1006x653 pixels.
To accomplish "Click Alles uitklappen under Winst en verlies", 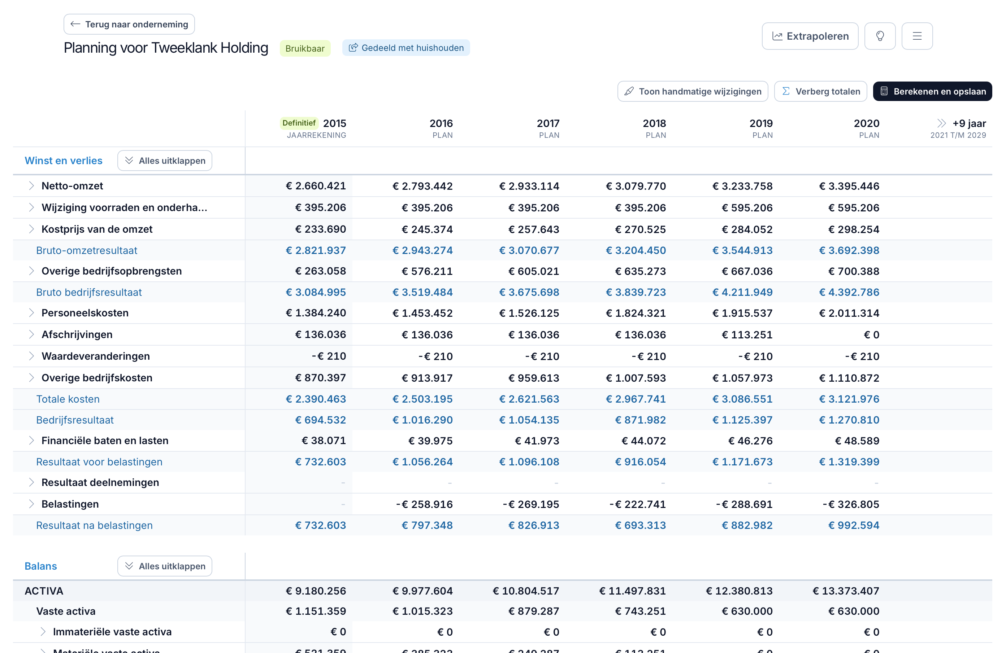I will [x=164, y=161].
